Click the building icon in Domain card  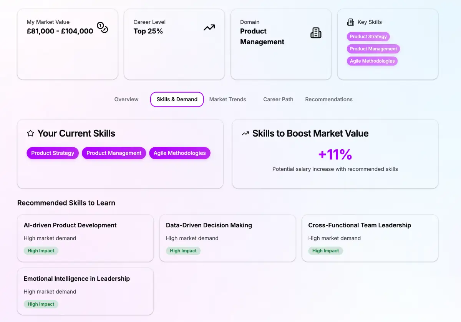point(315,33)
